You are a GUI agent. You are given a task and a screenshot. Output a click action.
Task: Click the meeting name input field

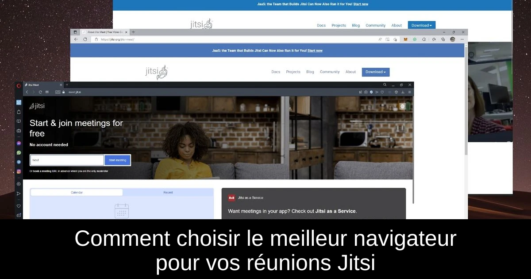coord(67,160)
